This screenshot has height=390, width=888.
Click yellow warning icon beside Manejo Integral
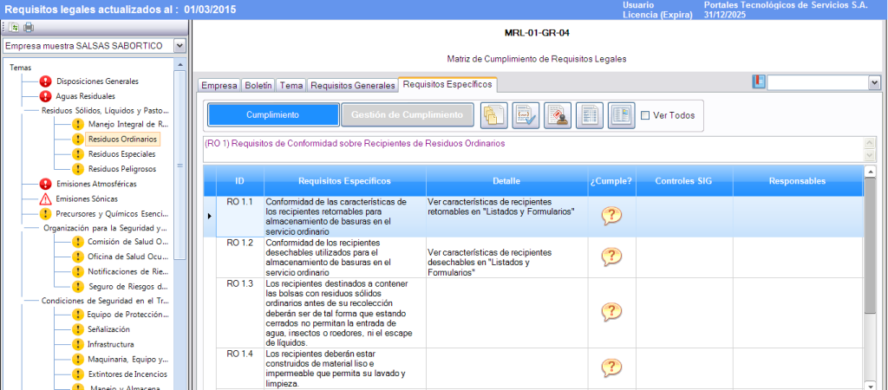click(x=77, y=125)
